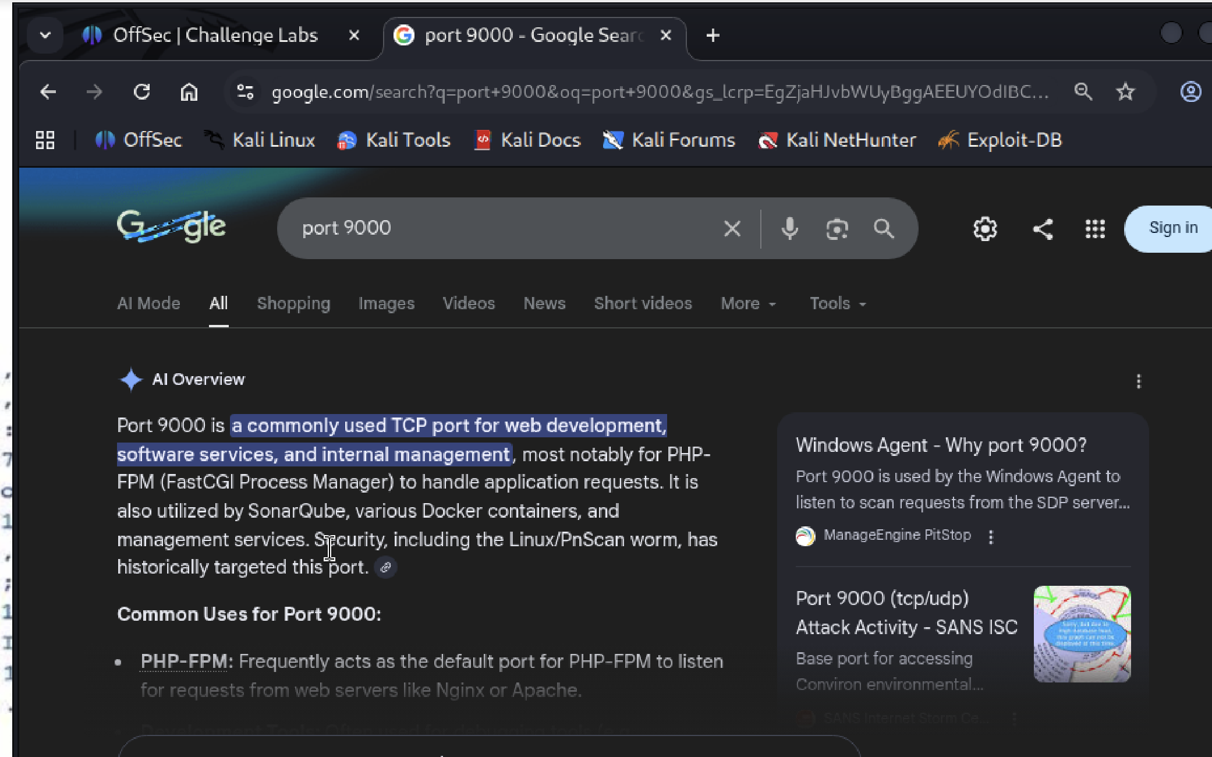
Task: Switch to OffSec Challenge Labs tab
Action: (x=215, y=36)
